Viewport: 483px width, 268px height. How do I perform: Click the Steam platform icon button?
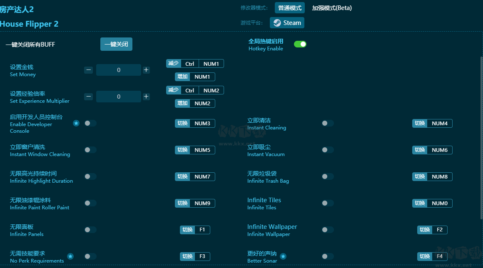(287, 23)
